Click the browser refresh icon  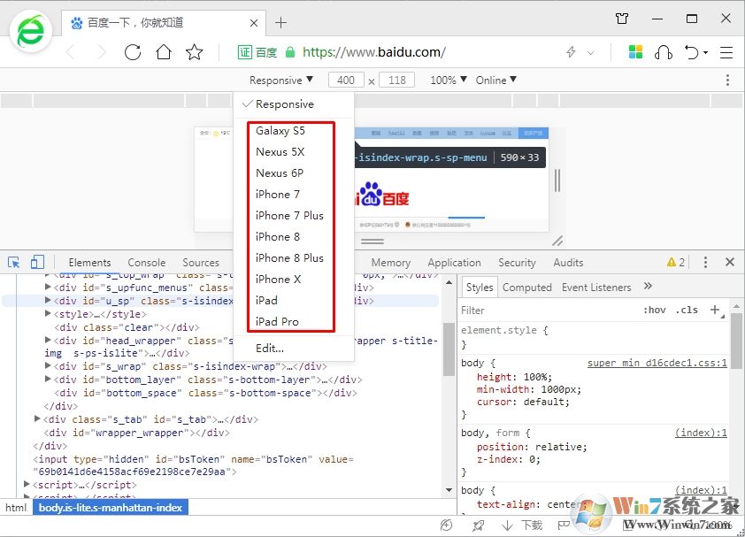(133, 52)
